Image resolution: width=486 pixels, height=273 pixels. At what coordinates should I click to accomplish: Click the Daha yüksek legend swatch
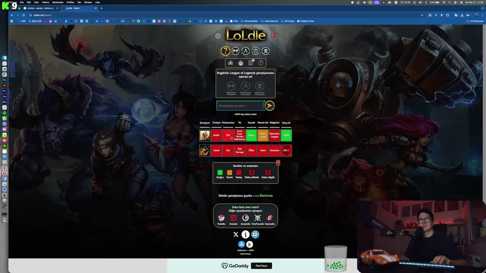[x=251, y=173]
